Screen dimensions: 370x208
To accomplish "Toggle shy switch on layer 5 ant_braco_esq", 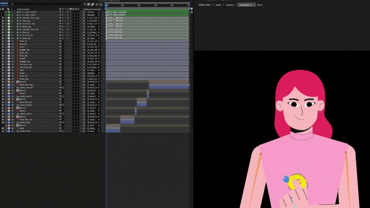I will pyautogui.click(x=60, y=24).
